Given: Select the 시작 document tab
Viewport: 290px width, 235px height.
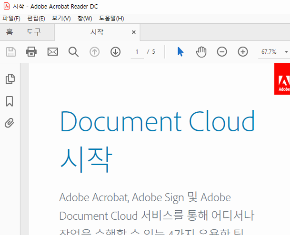Looking at the screenshot, I should tap(97, 32).
